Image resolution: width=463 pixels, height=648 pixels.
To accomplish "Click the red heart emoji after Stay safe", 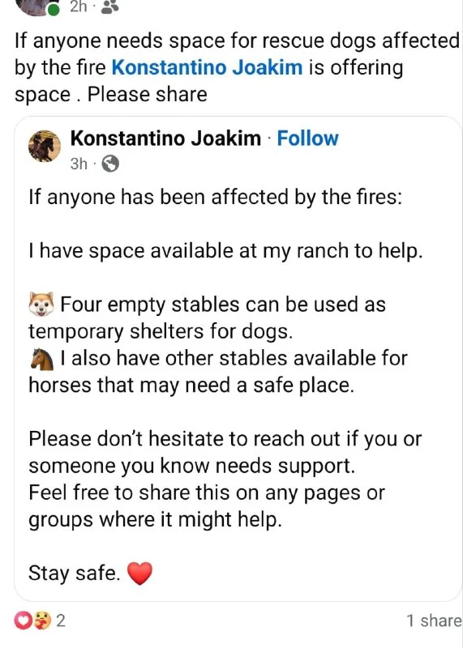I will coord(139,573).
